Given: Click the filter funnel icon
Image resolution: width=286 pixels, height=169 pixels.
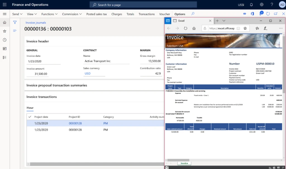Looking at the screenshot, I should coord(15,22).
